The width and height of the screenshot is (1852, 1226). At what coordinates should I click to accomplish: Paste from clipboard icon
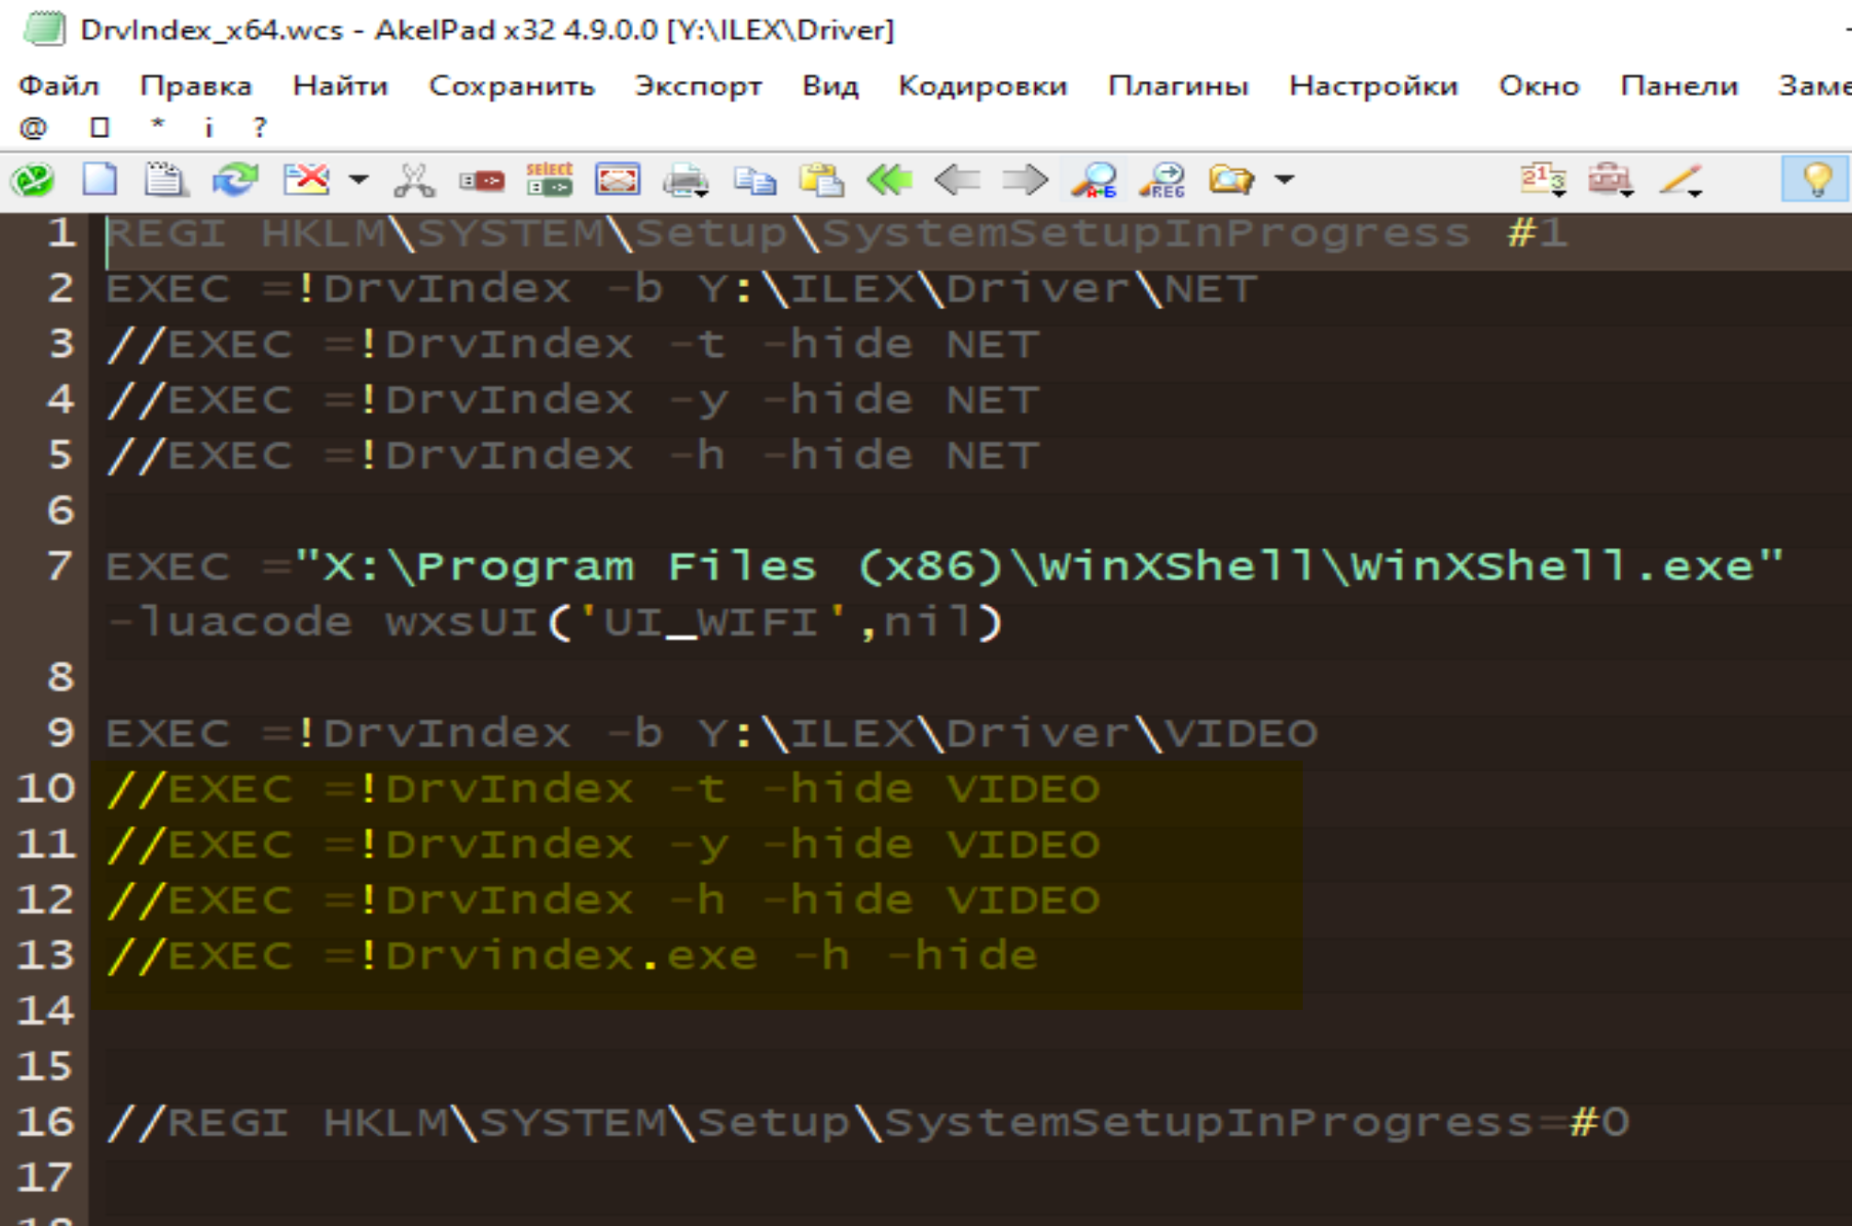pyautogui.click(x=822, y=179)
